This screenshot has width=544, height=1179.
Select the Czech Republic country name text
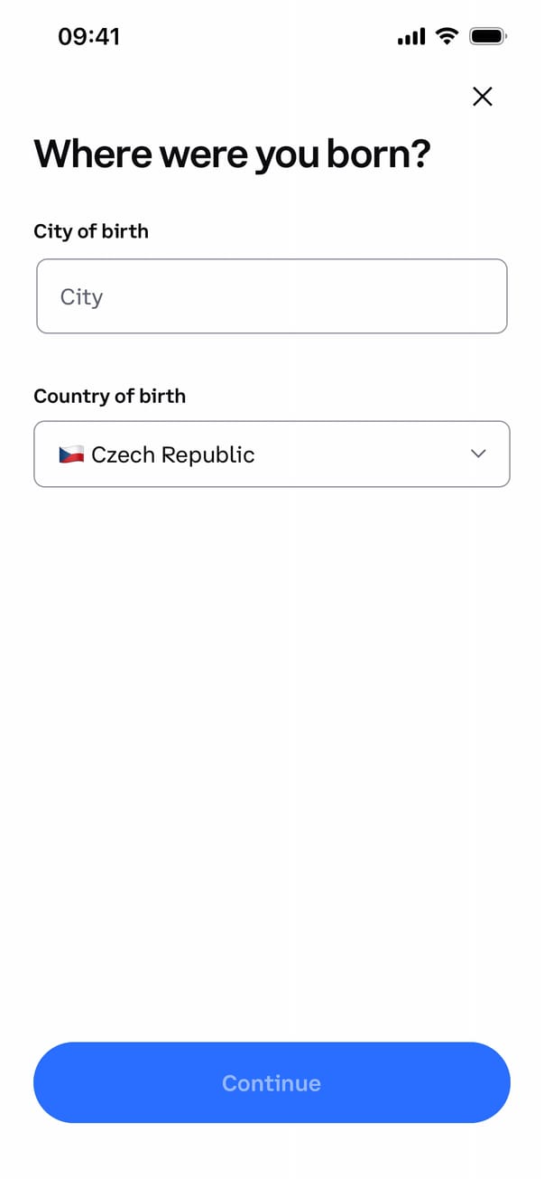point(173,454)
